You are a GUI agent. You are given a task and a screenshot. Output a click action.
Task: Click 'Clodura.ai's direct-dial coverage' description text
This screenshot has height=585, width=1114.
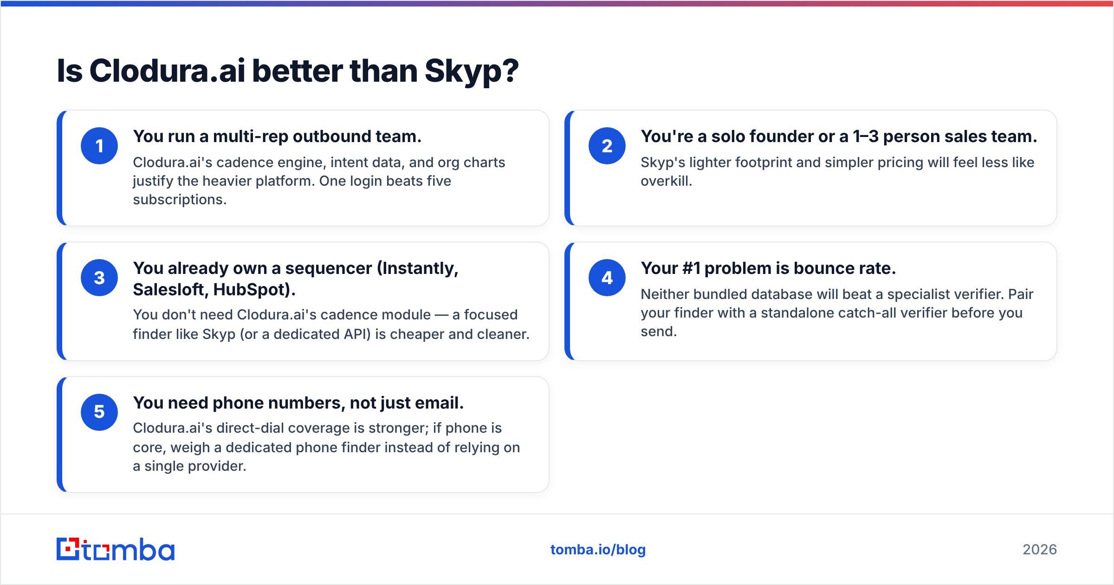pyautogui.click(x=326, y=447)
